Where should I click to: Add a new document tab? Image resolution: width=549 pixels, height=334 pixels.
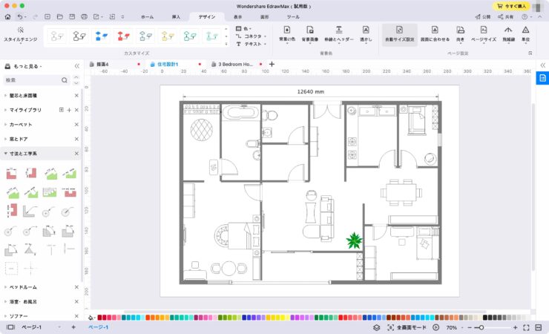coord(272,64)
